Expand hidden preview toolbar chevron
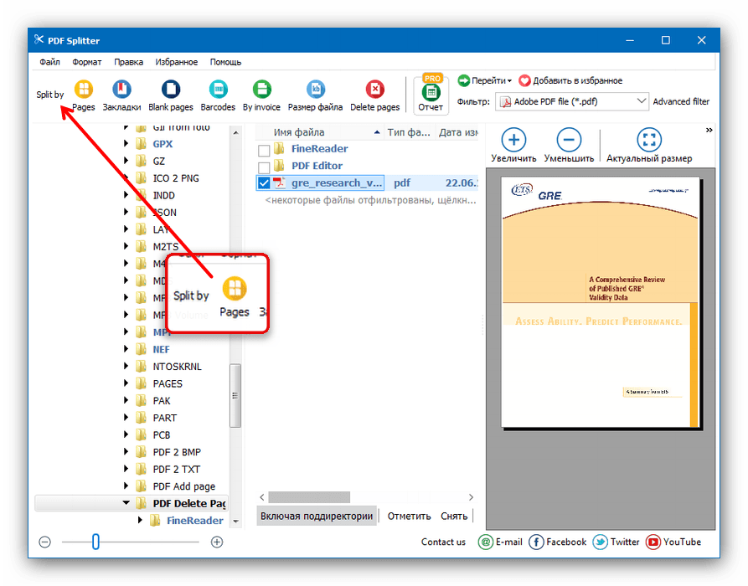748x586 pixels. [709, 130]
